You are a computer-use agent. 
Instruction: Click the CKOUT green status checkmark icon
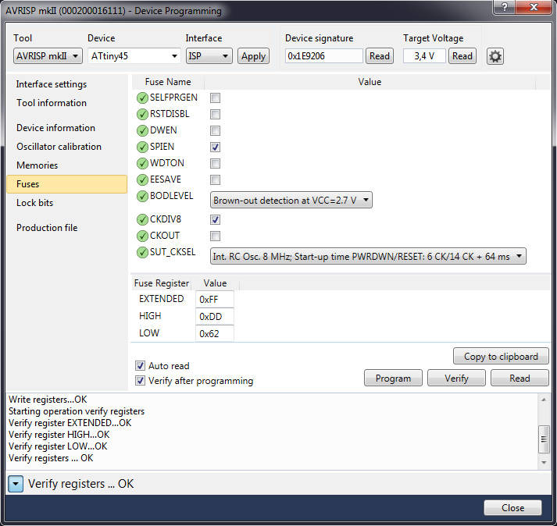coord(142,236)
